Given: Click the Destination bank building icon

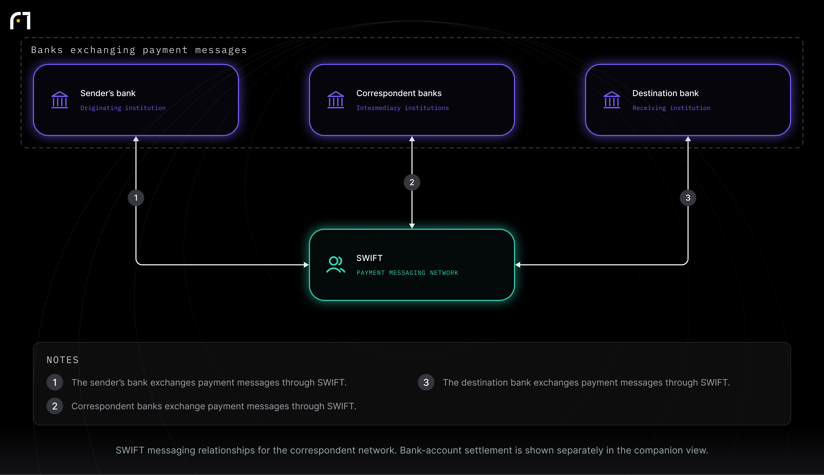Looking at the screenshot, I should tap(611, 100).
